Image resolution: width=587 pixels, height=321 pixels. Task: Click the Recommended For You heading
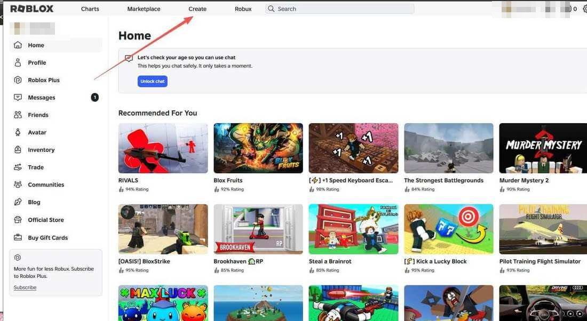157,113
